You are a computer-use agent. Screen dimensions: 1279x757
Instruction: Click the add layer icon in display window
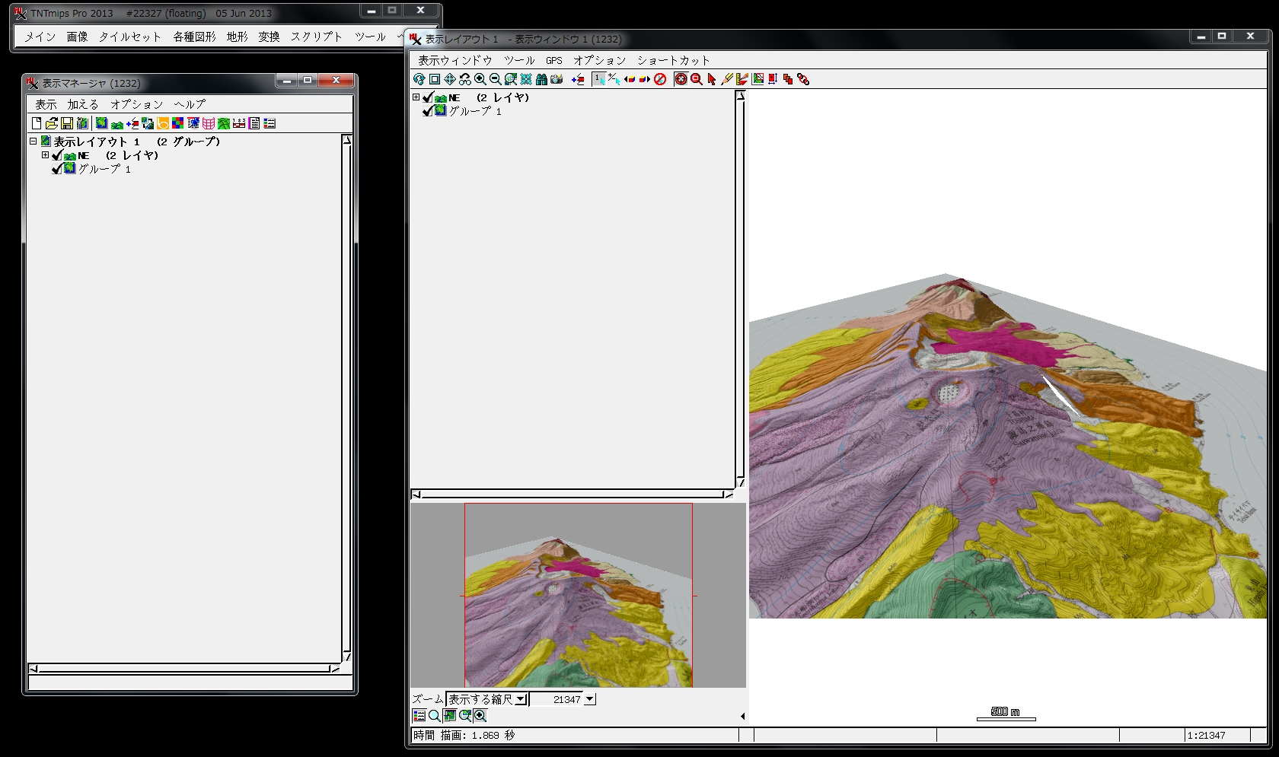[x=578, y=79]
